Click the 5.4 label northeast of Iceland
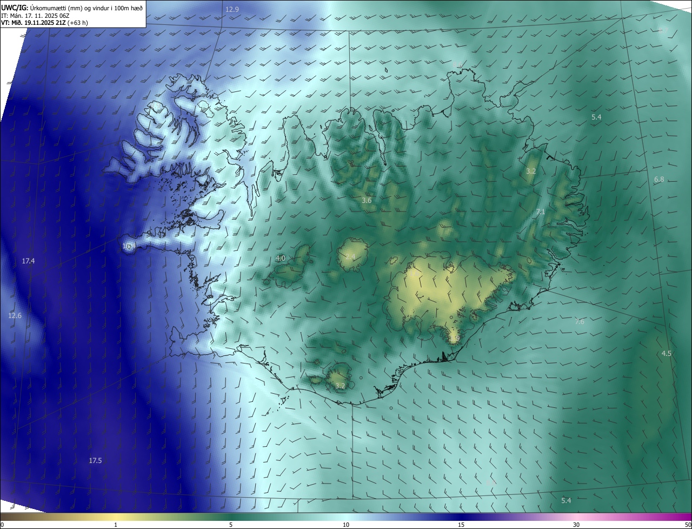 pos(596,117)
